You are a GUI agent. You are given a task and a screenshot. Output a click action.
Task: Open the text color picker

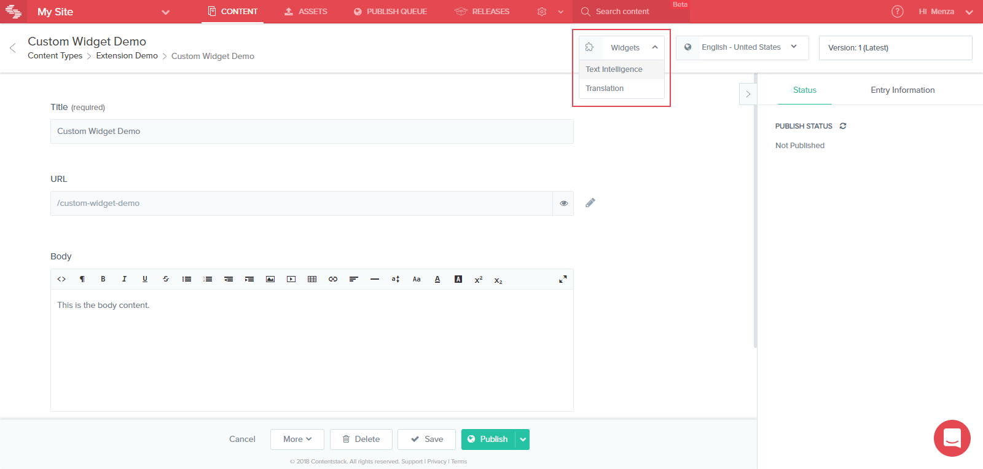(x=437, y=279)
